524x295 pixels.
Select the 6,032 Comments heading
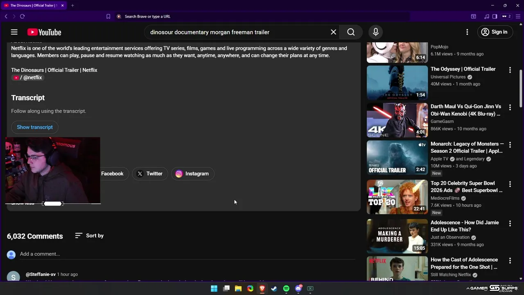[x=35, y=236]
